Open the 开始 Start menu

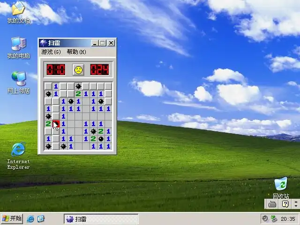(x=12, y=219)
